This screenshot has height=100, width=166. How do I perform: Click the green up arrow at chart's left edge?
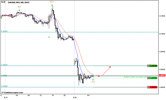click(x=1, y=18)
